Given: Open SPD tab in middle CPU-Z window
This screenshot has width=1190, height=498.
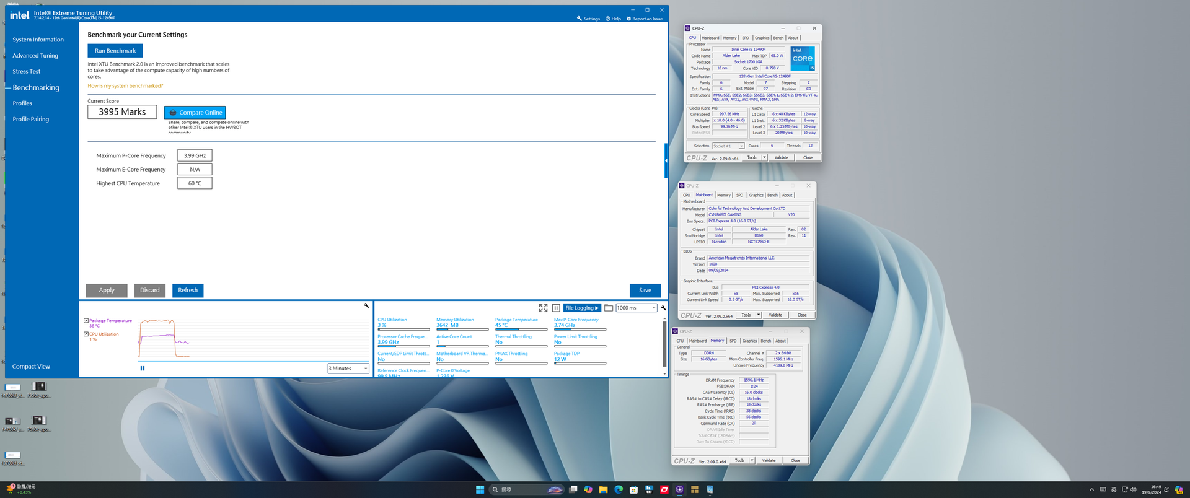Looking at the screenshot, I should coord(739,195).
